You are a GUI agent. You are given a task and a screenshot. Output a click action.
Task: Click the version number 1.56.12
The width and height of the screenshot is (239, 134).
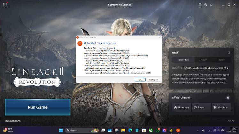coord(231,121)
